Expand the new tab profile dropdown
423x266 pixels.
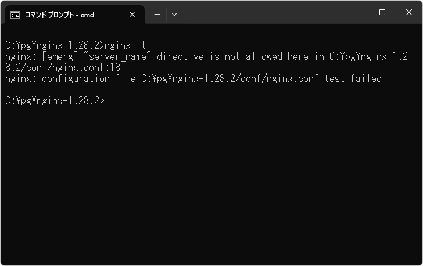174,15
